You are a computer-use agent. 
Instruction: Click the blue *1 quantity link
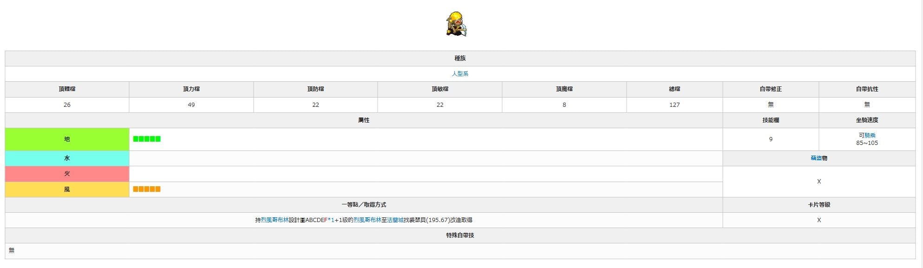[331, 220]
